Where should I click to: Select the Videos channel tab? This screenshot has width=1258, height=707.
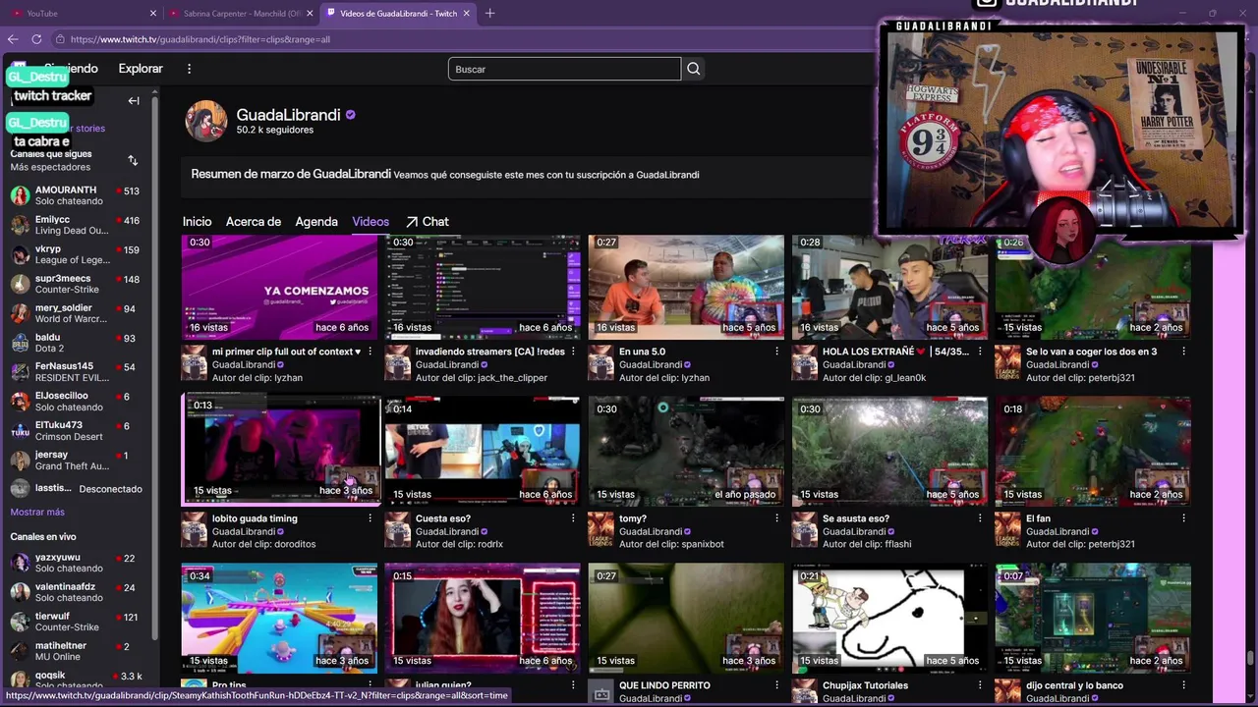point(371,222)
